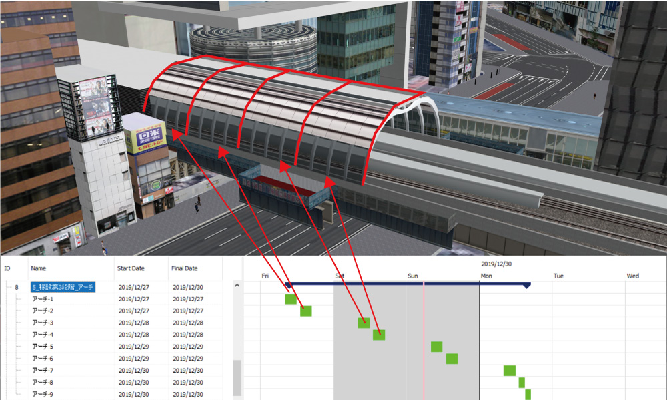Click the Final Date column header
The height and width of the screenshot is (400, 667).
click(x=185, y=268)
